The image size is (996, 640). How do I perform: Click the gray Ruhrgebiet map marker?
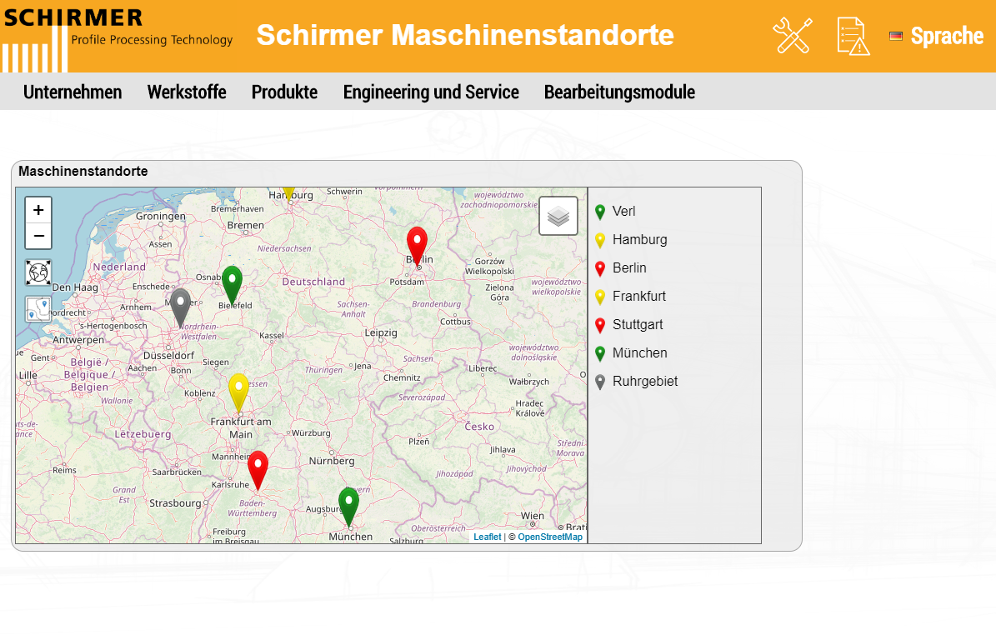pos(180,307)
